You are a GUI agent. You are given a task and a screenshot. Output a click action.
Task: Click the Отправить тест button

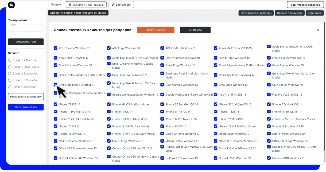(x=26, y=42)
